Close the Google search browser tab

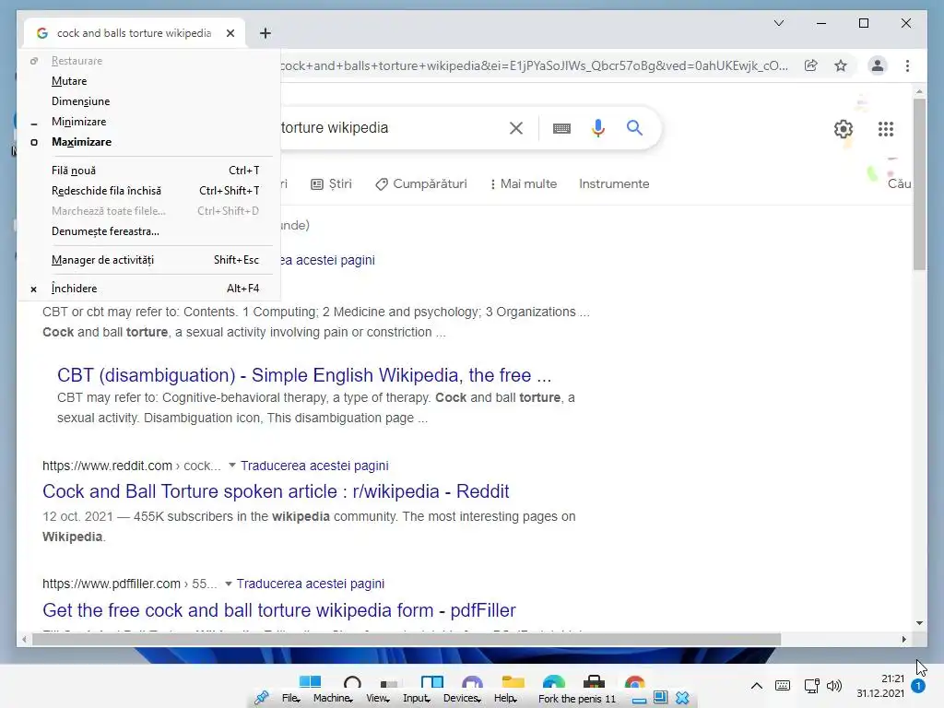pos(230,33)
